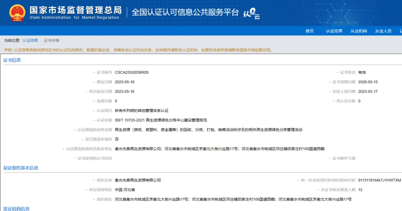Click the 否 value for 是否覆盖多场所

(117, 139)
